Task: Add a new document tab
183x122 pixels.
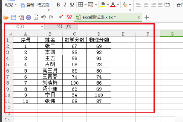Action: pyautogui.click(x=147, y=17)
